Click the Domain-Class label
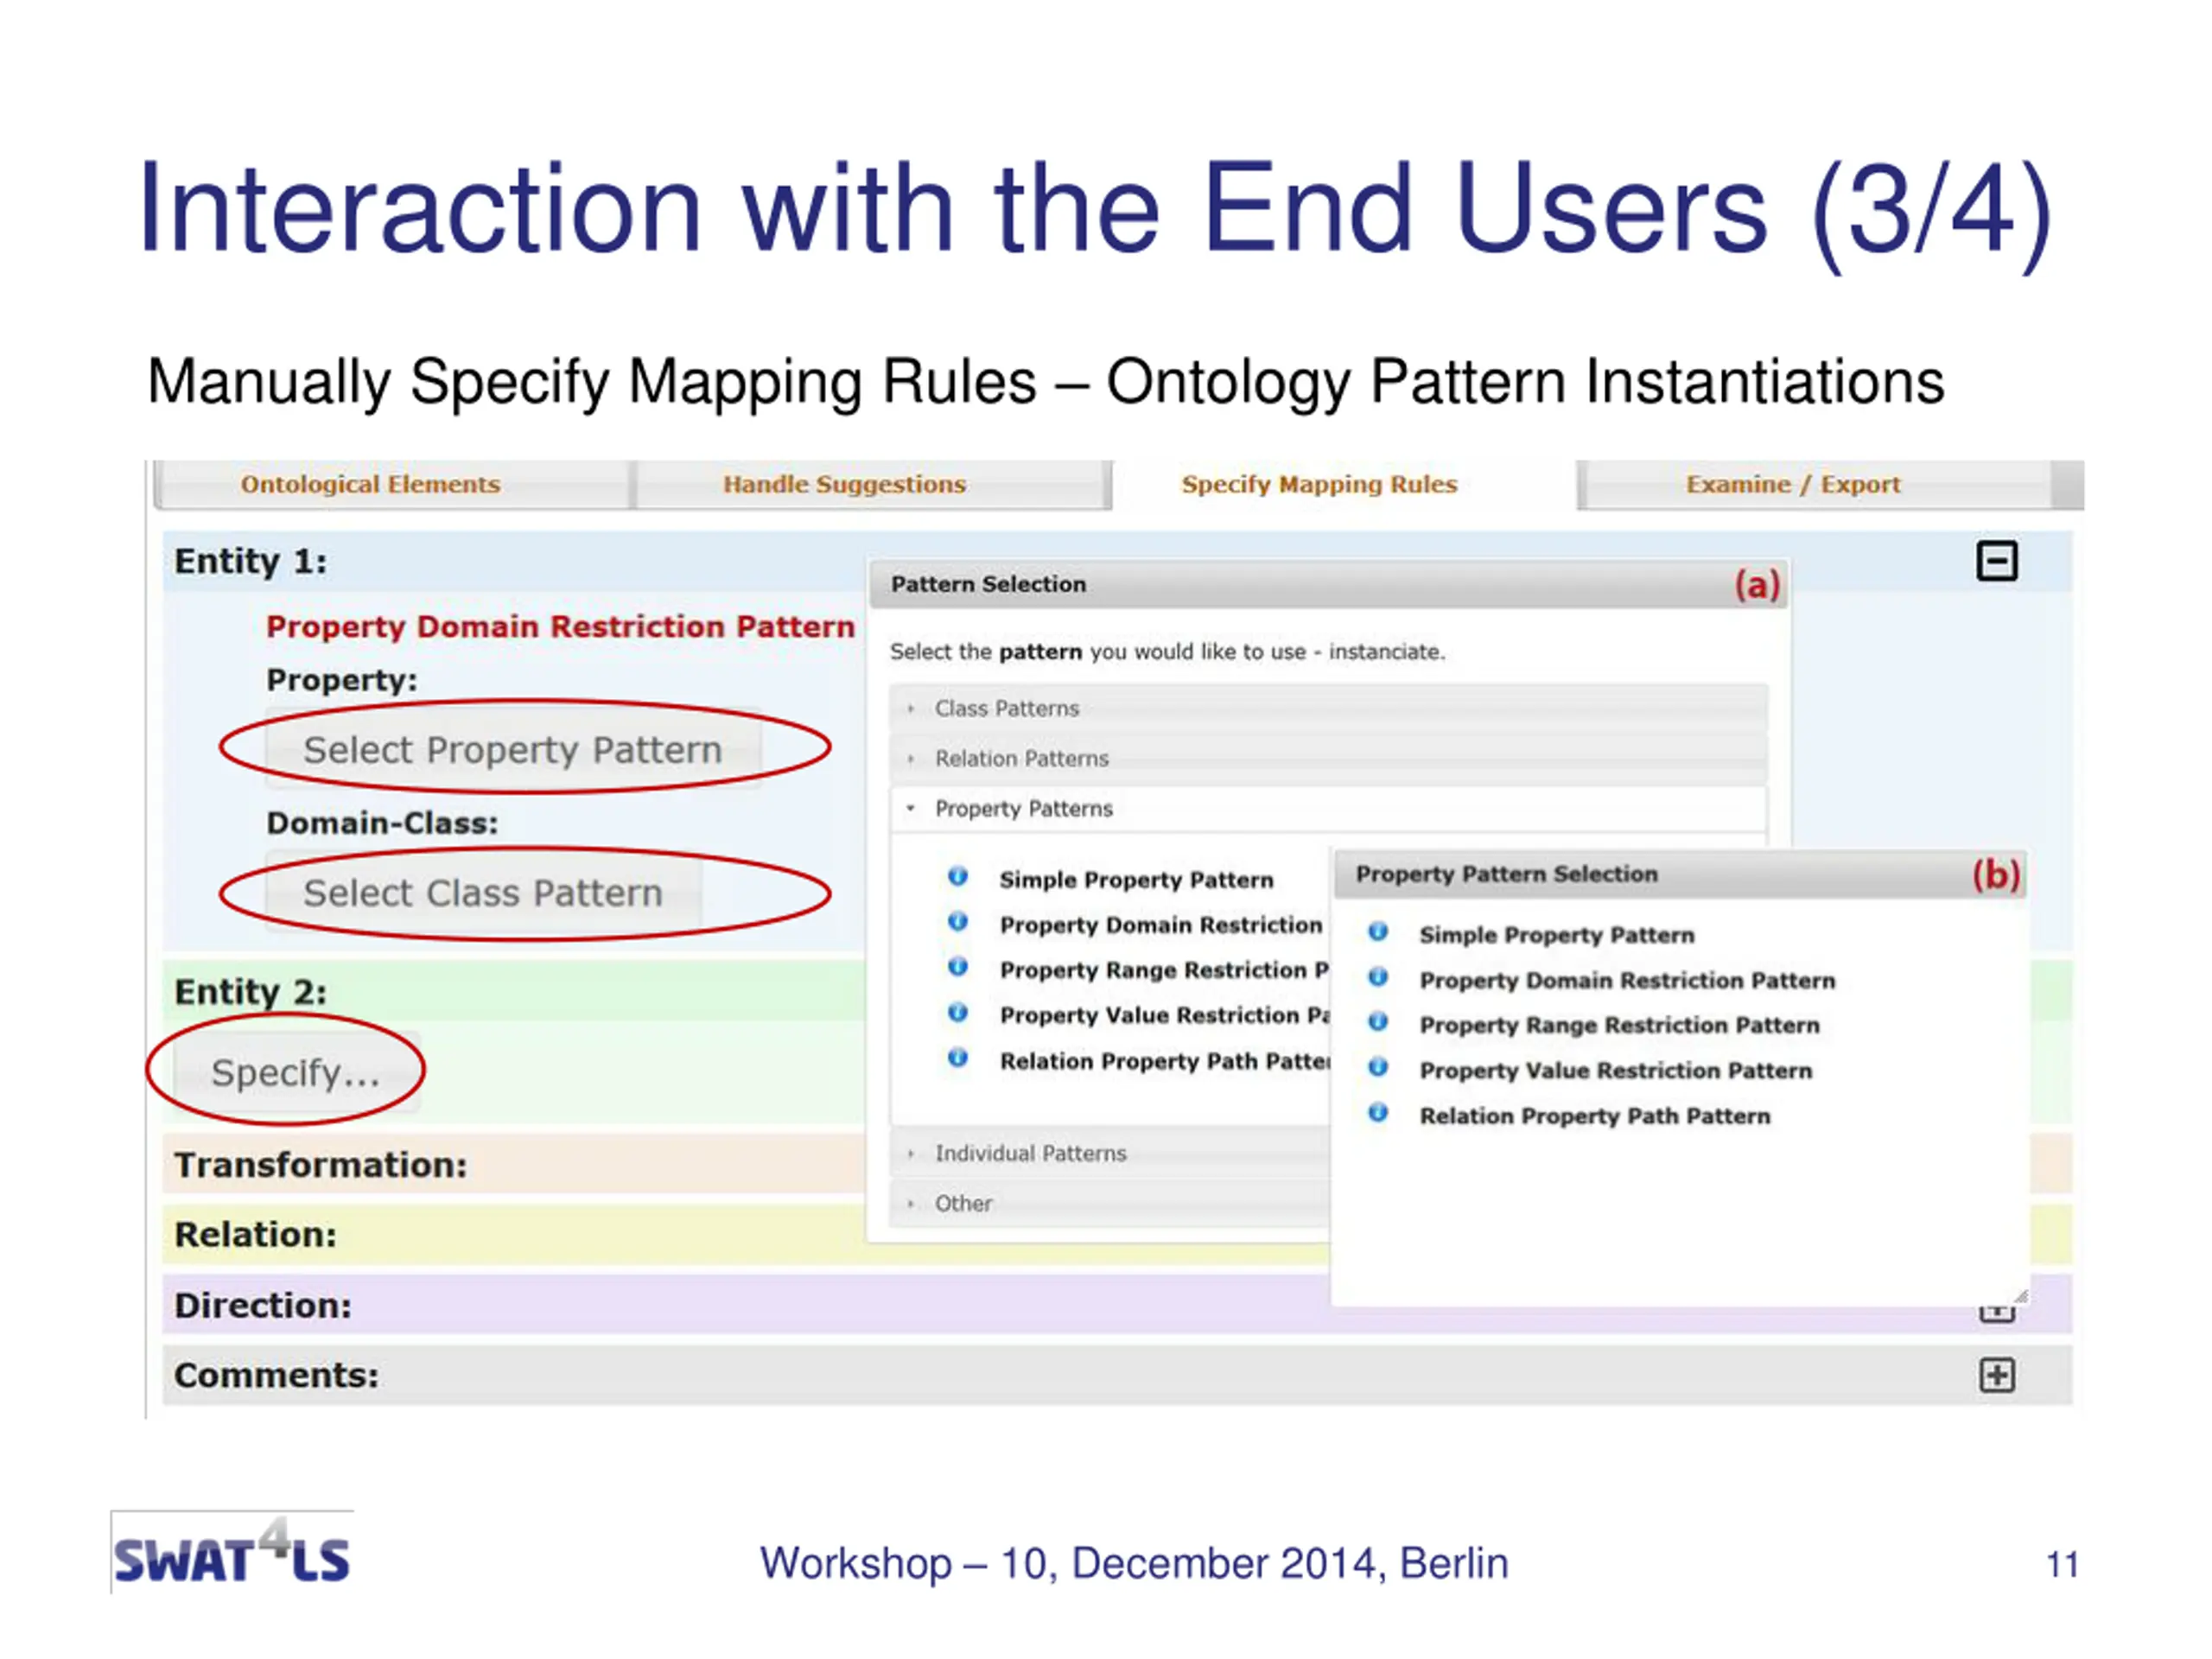This screenshot has height=1659, width=2212. [x=382, y=823]
